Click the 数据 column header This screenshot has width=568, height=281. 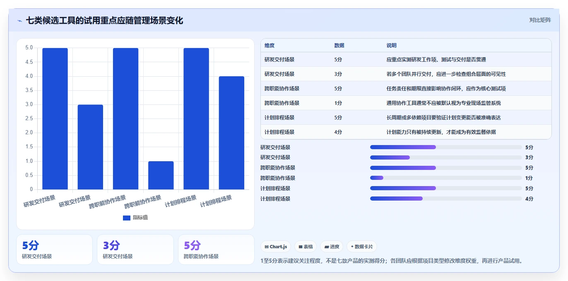click(339, 45)
